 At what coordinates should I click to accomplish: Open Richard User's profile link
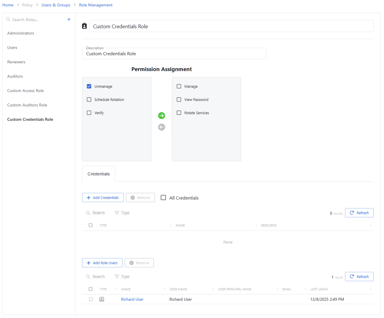[132, 299]
